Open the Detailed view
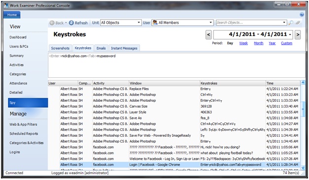This screenshot has width=309, height=180. click(16, 92)
